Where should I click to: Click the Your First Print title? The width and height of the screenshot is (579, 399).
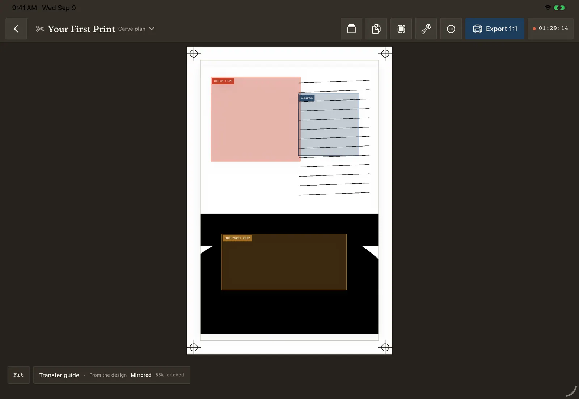click(81, 29)
